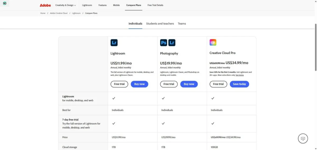Click Buy now for the Lightroom plan
This screenshot has height=150, width=317.
(x=139, y=84)
